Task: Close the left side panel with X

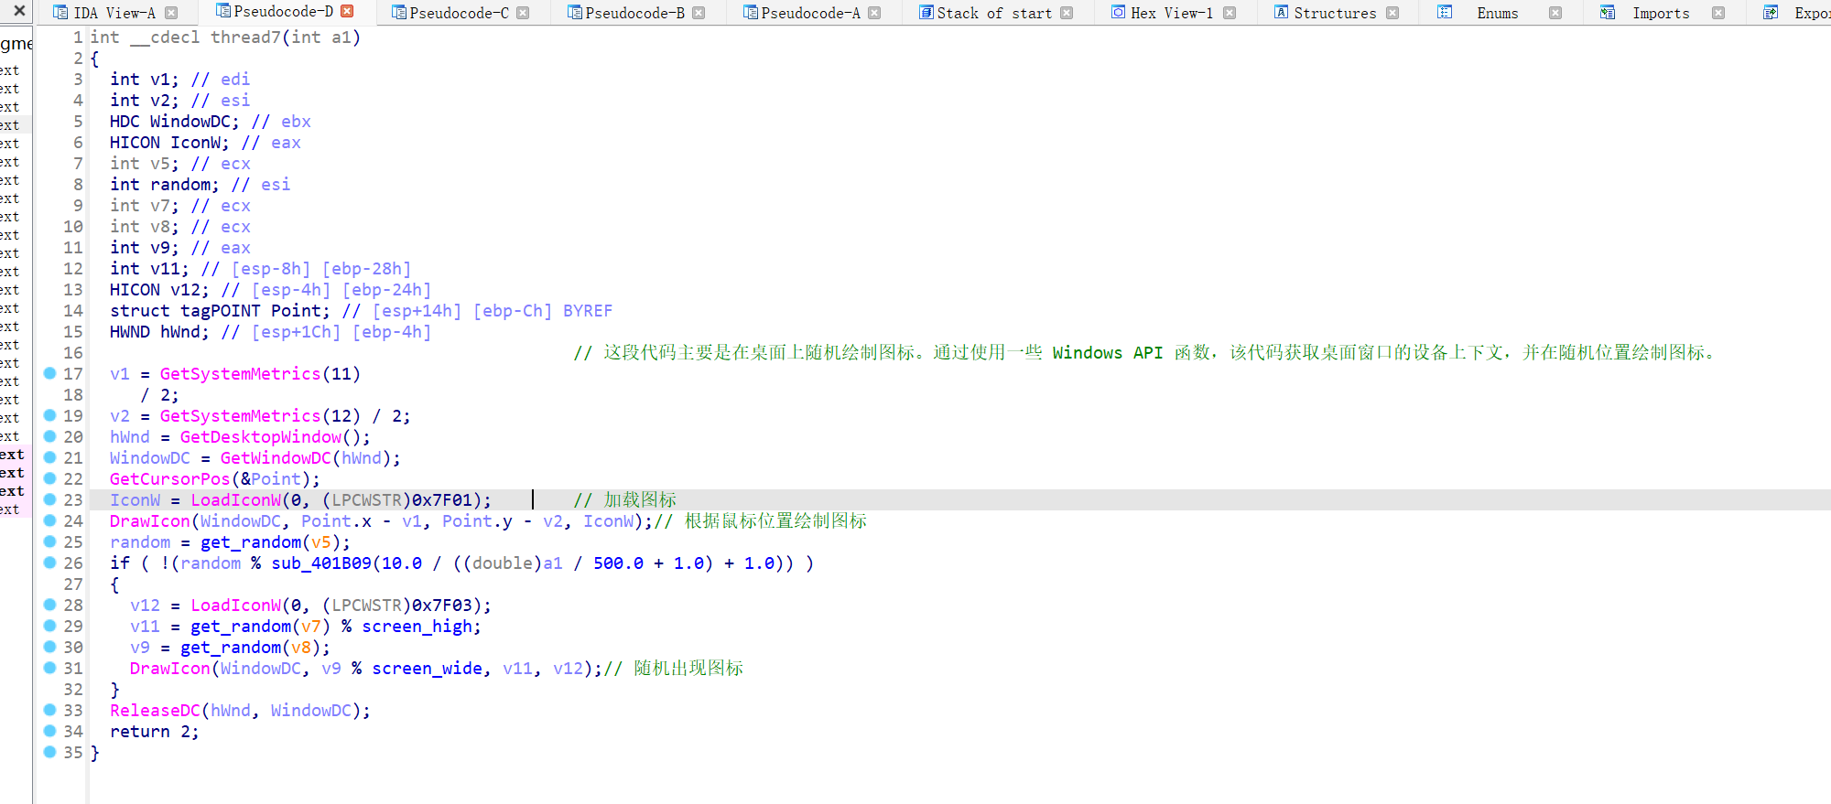Action: pyautogui.click(x=18, y=11)
